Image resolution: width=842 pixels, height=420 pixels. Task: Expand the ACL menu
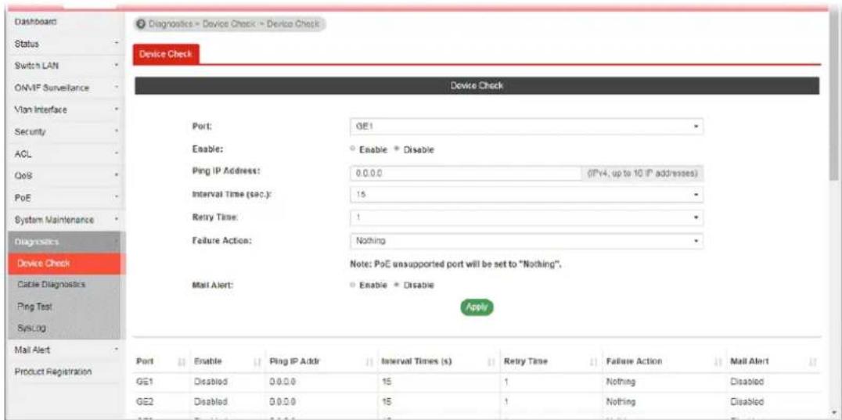click(67, 153)
